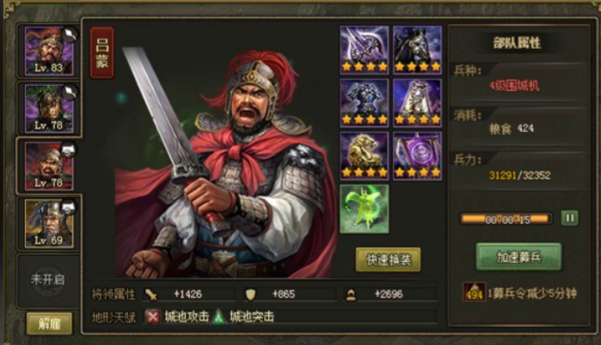The height and width of the screenshot is (345, 601).
Task: Select the Lv. 69 general portrait
Action: pyautogui.click(x=49, y=223)
